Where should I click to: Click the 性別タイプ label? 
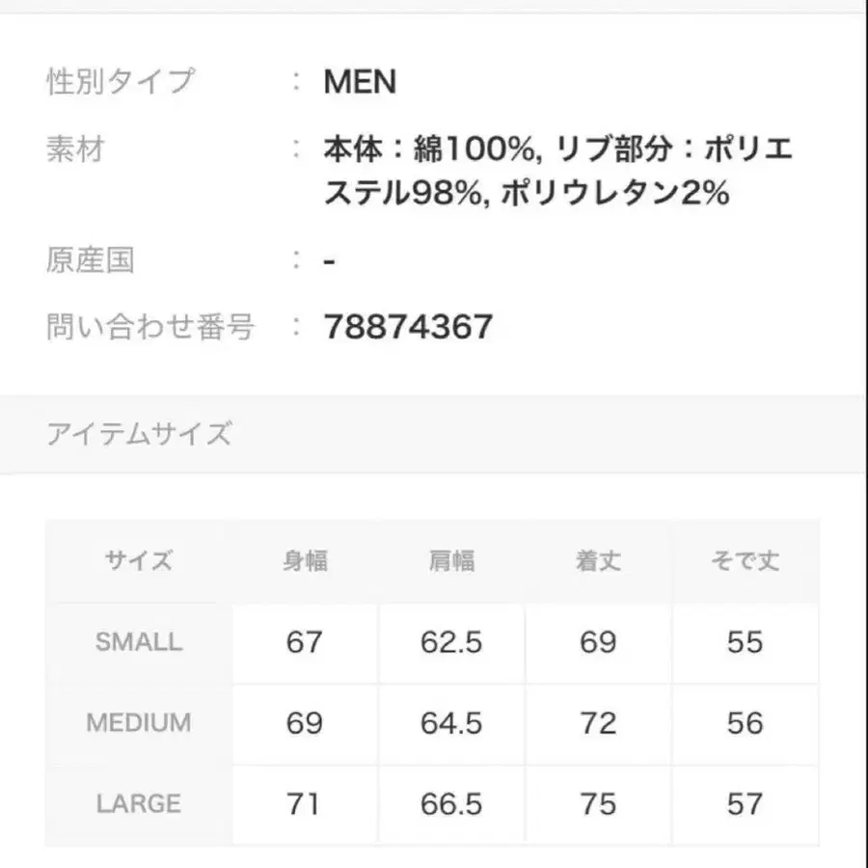point(121,82)
